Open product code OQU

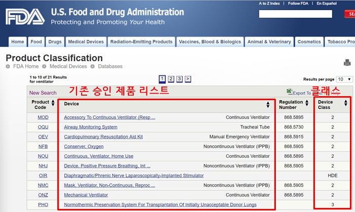click(x=43, y=127)
